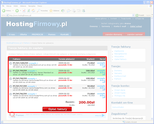154x124 pixels.
Task: Open the History clock icon
Action: (63, 11)
